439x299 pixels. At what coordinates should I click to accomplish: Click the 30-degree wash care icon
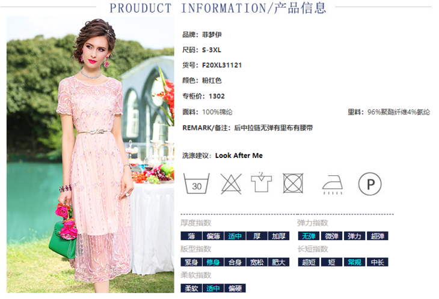pos(197,182)
